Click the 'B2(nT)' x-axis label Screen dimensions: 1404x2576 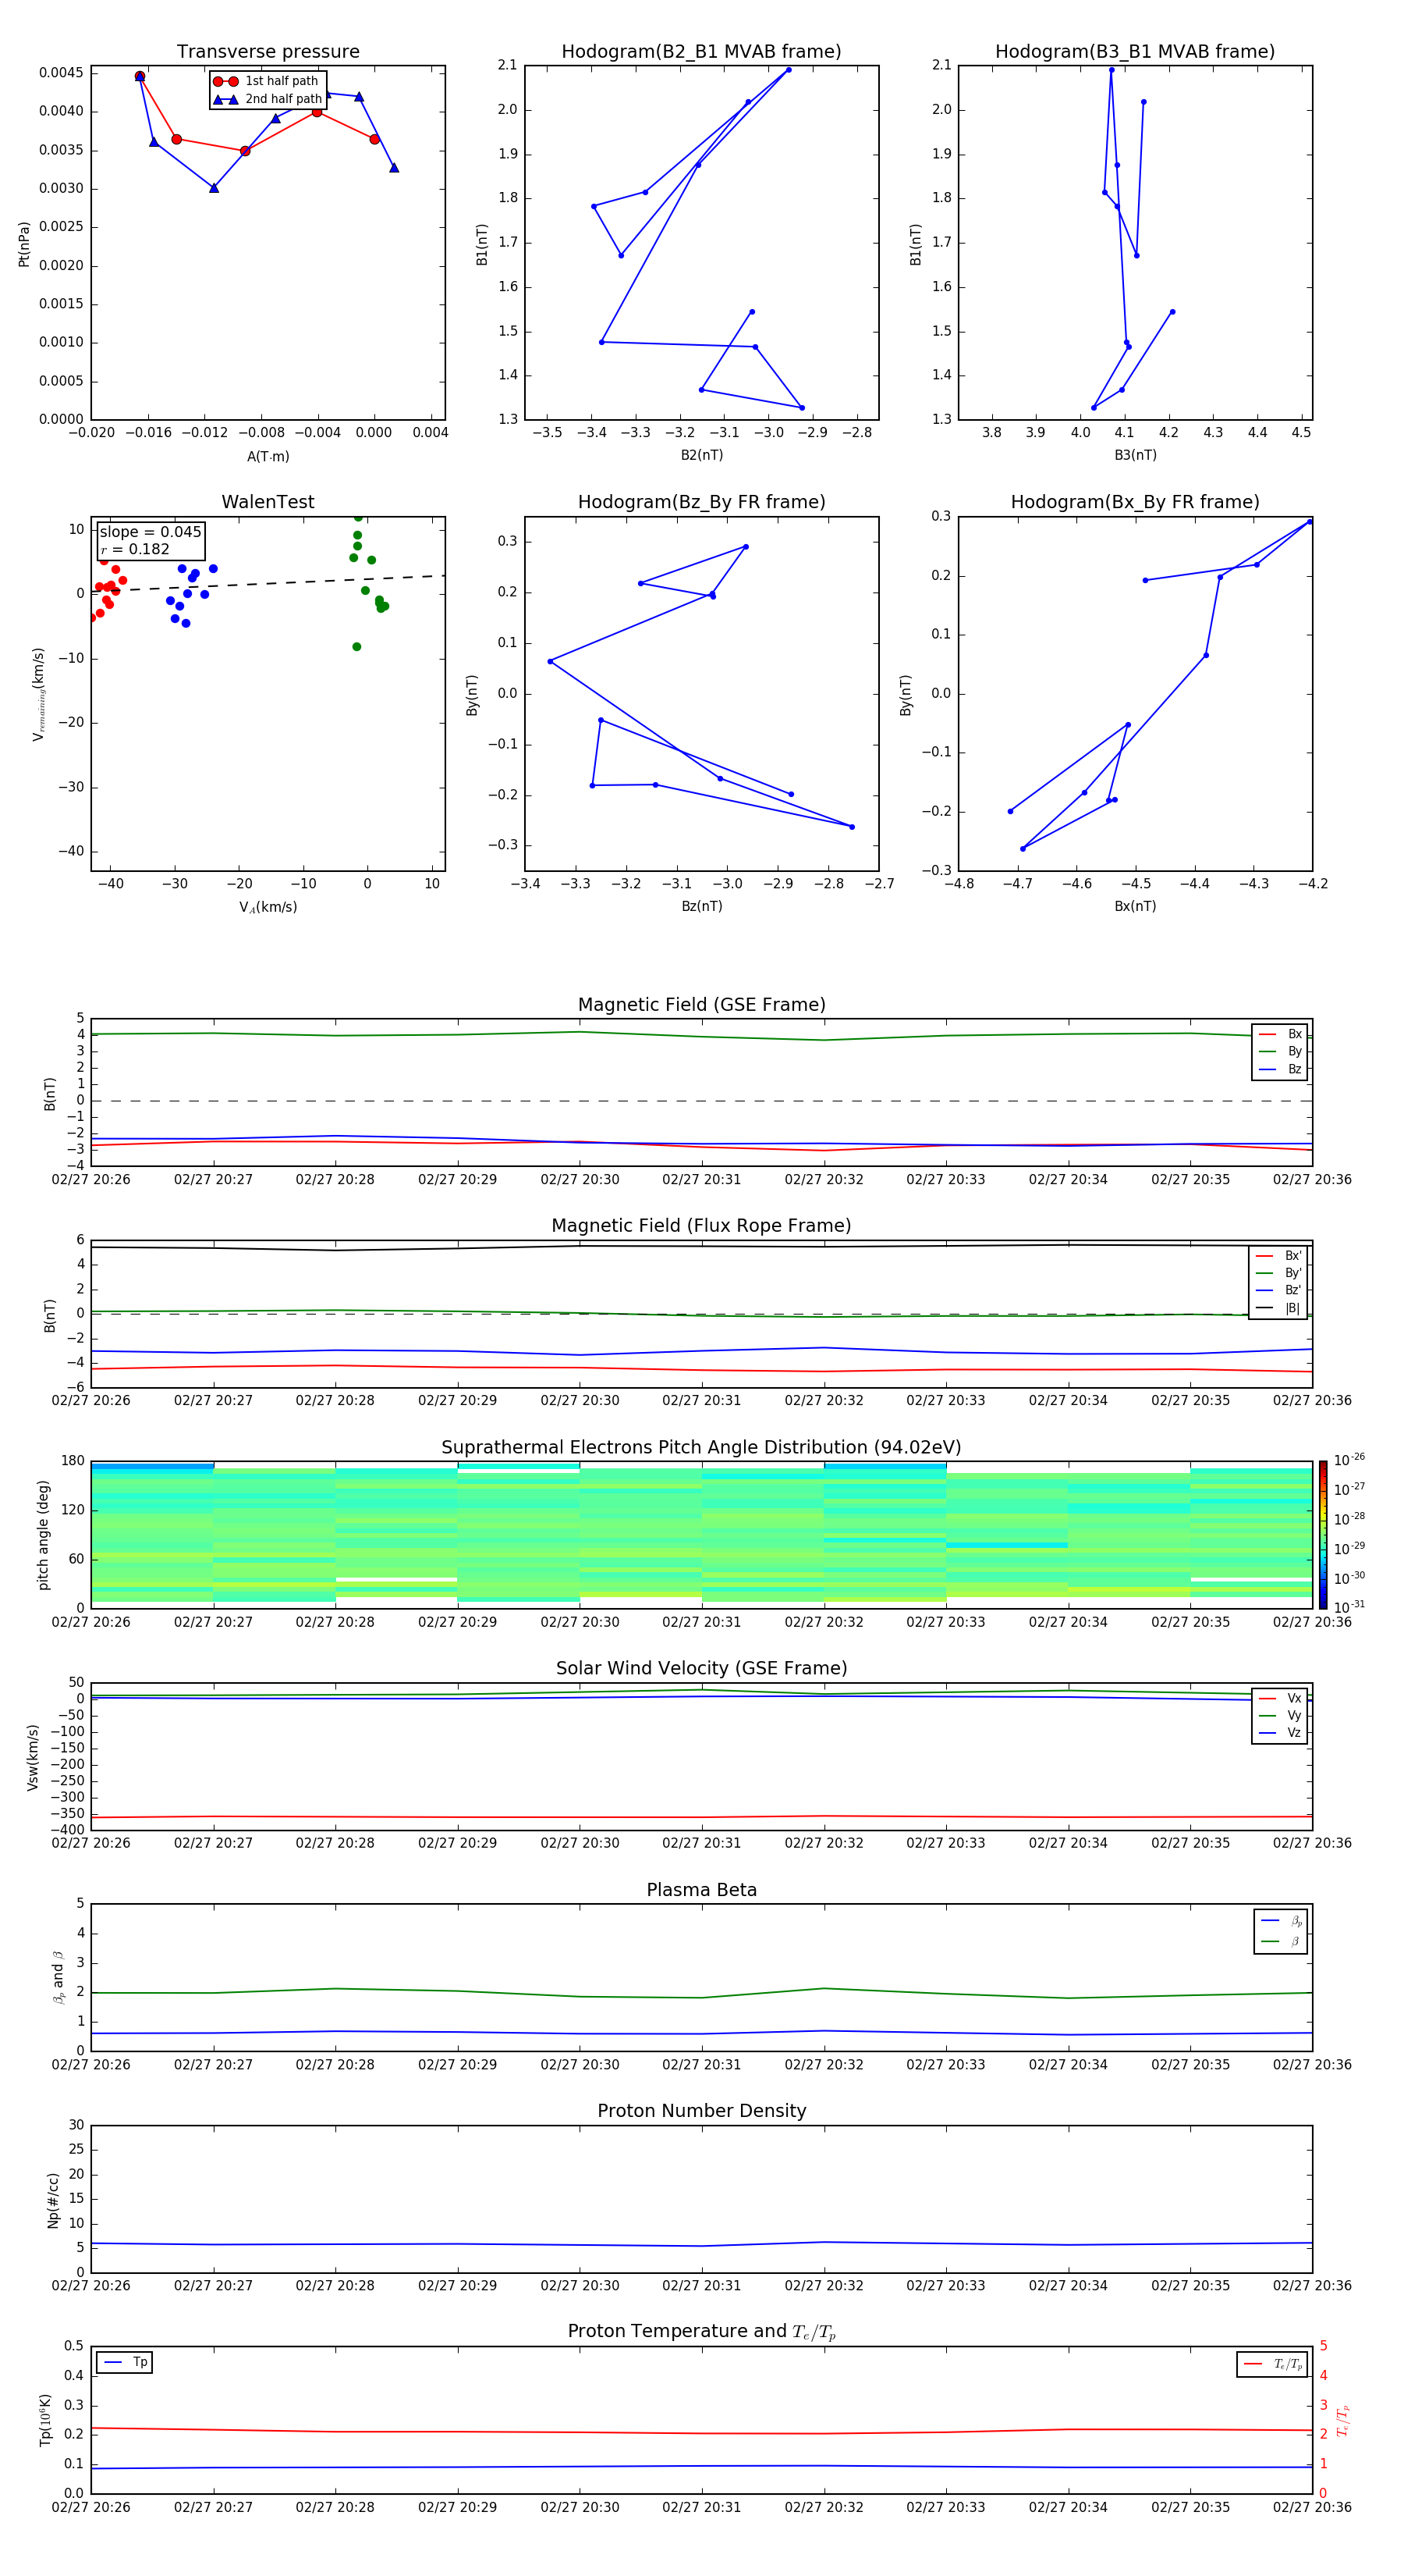tap(701, 455)
